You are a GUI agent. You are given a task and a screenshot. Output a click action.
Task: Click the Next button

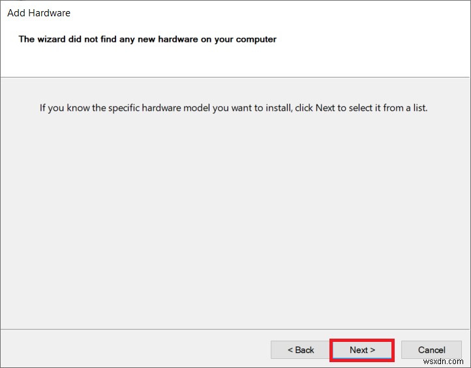pyautogui.click(x=362, y=350)
